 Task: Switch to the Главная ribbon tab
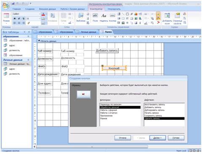(x=16, y=9)
